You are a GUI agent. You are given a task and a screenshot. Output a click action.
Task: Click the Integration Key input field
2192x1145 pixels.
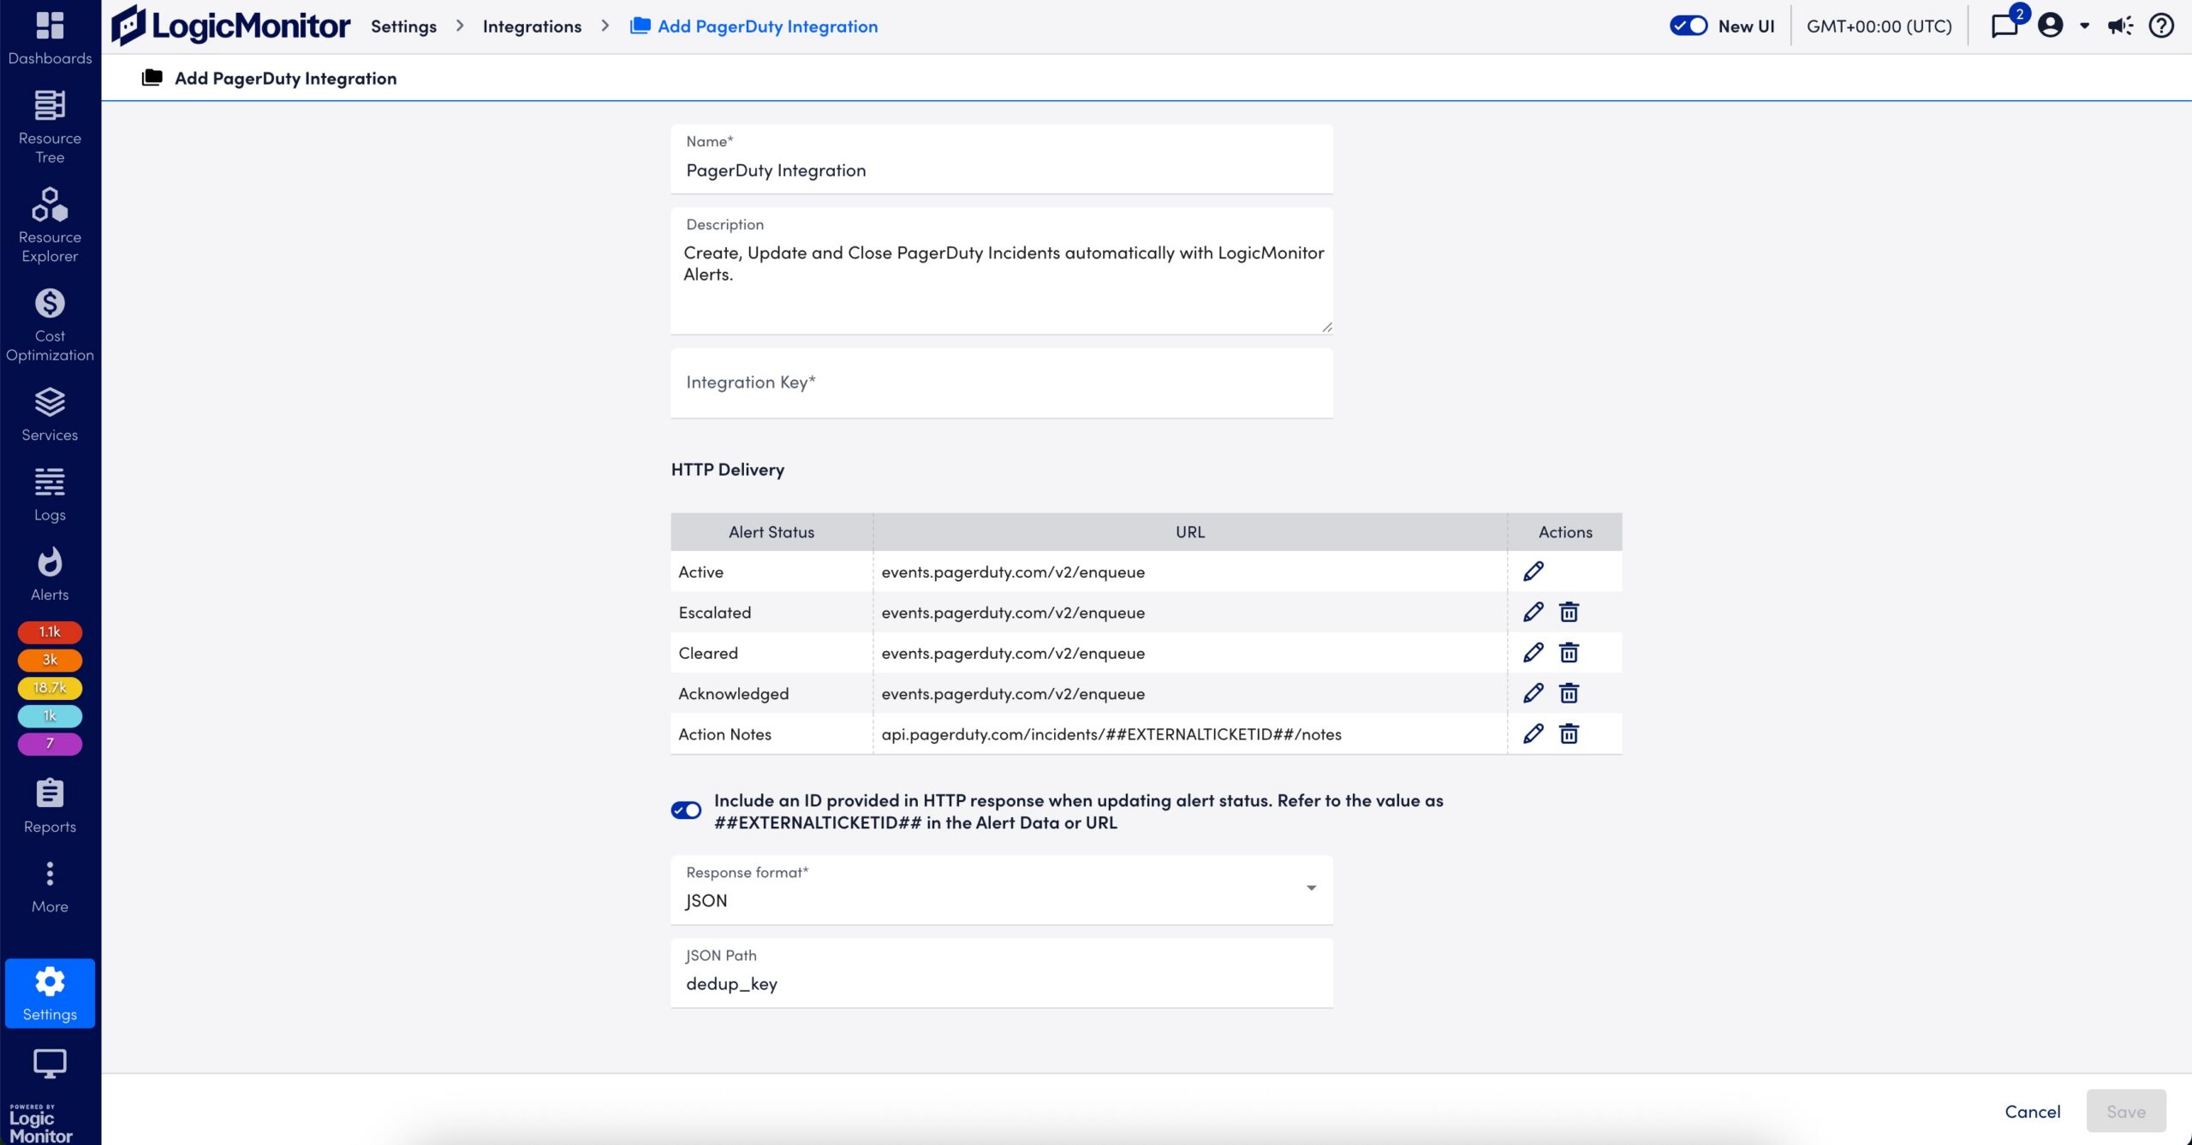[x=1000, y=383]
